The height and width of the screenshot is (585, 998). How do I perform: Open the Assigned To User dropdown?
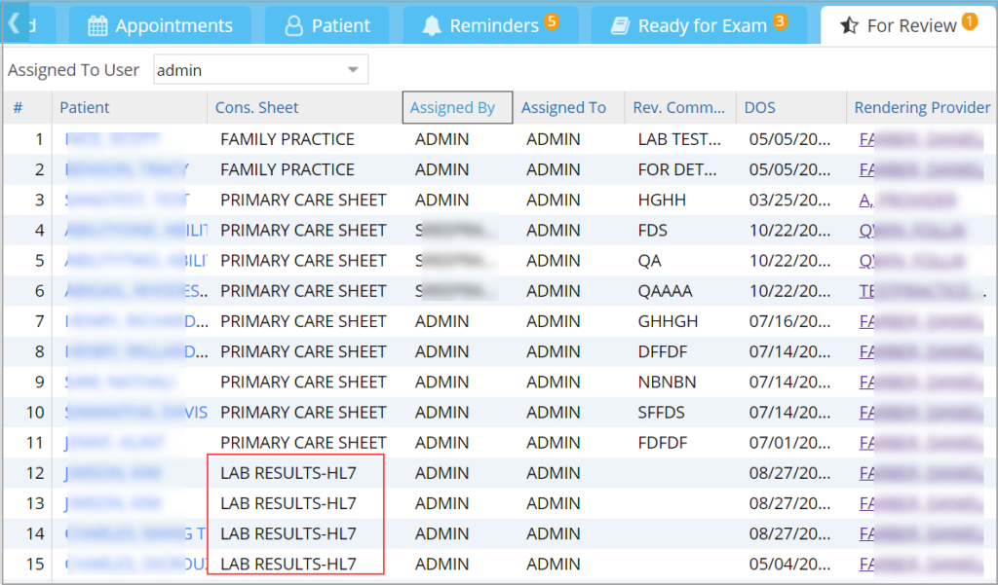pyautogui.click(x=354, y=70)
